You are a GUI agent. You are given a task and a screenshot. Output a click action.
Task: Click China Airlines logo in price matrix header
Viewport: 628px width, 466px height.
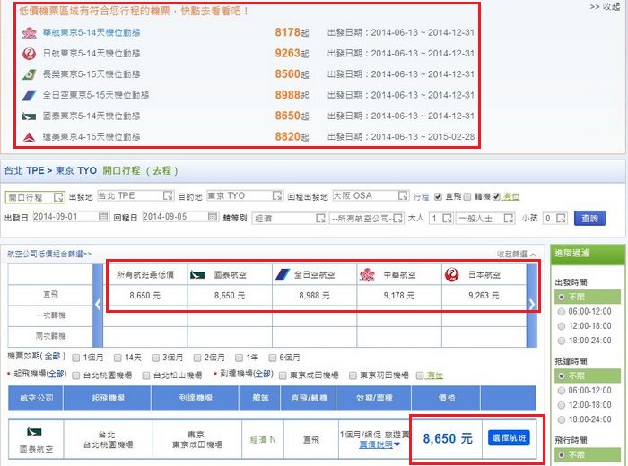tap(367, 275)
